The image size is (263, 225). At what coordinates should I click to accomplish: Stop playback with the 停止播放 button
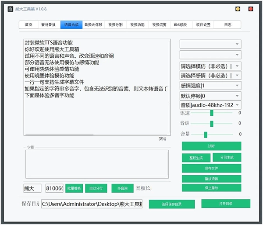tap(211, 187)
